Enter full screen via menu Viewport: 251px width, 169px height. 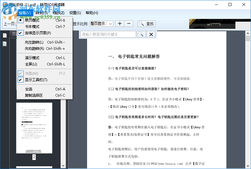[x=45, y=64]
